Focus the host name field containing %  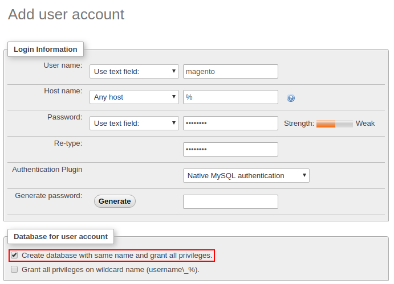tap(230, 97)
